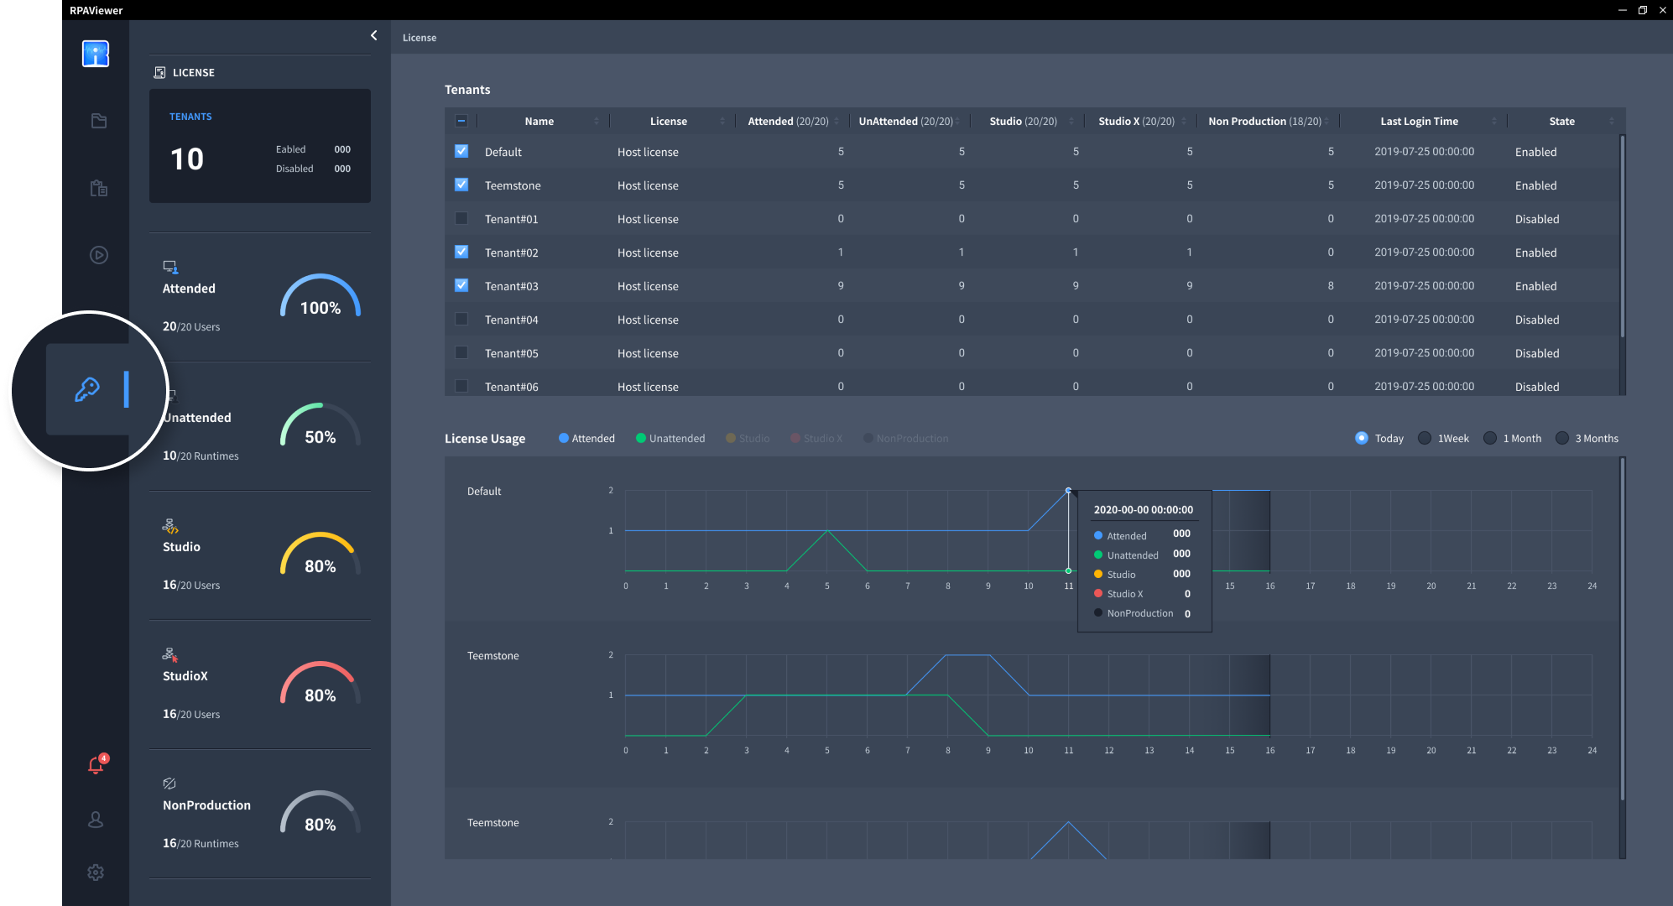
Task: Open the notification bell with badge
Action: (x=96, y=764)
